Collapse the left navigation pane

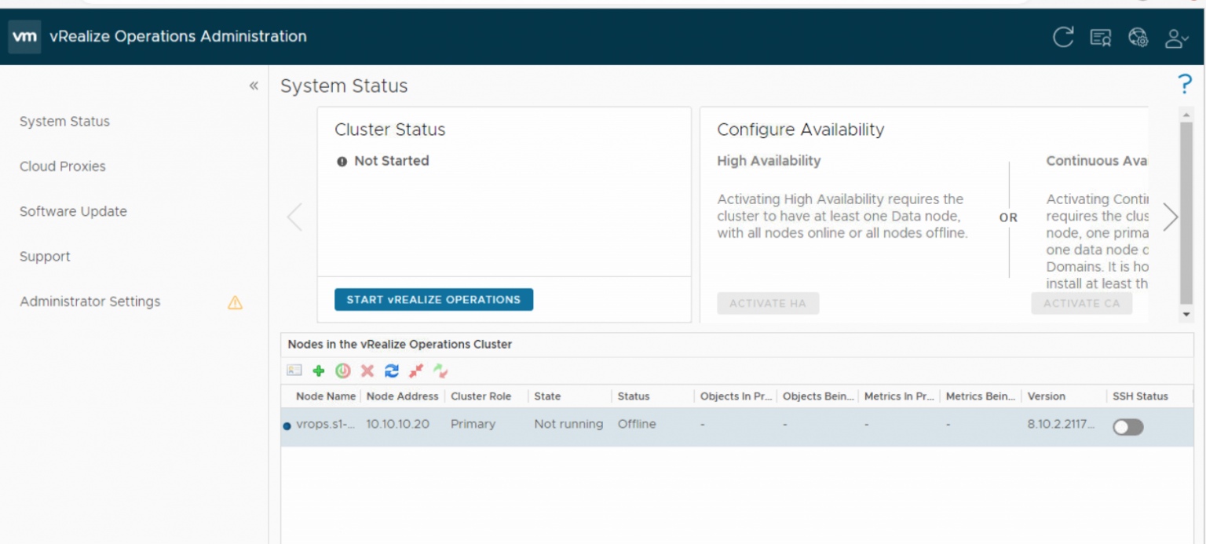253,86
